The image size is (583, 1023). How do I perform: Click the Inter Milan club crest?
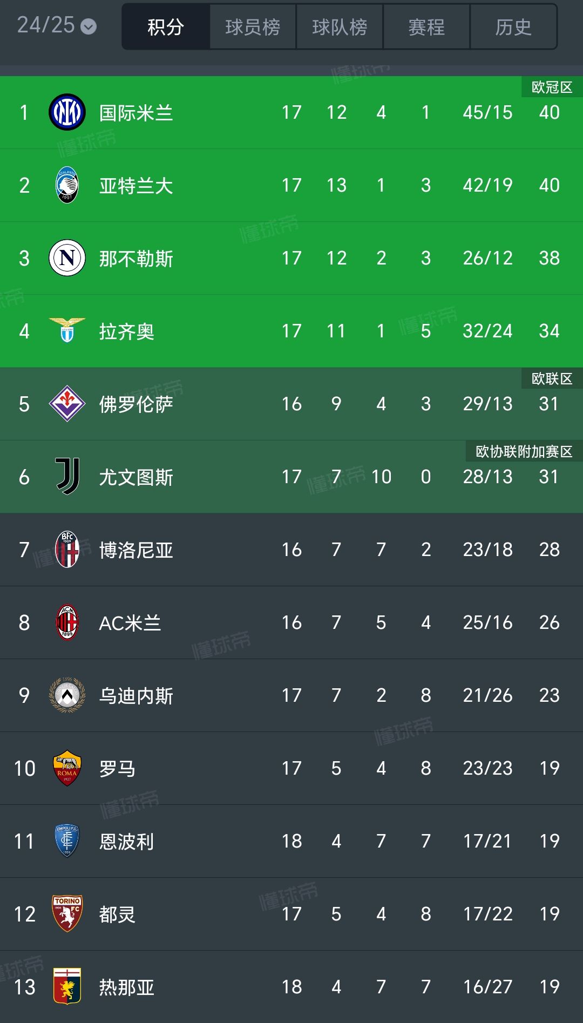coord(67,112)
